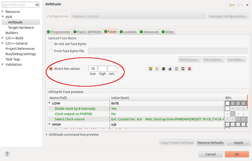
Task: Expand AVRDude command line preview section
Action: click(46, 134)
